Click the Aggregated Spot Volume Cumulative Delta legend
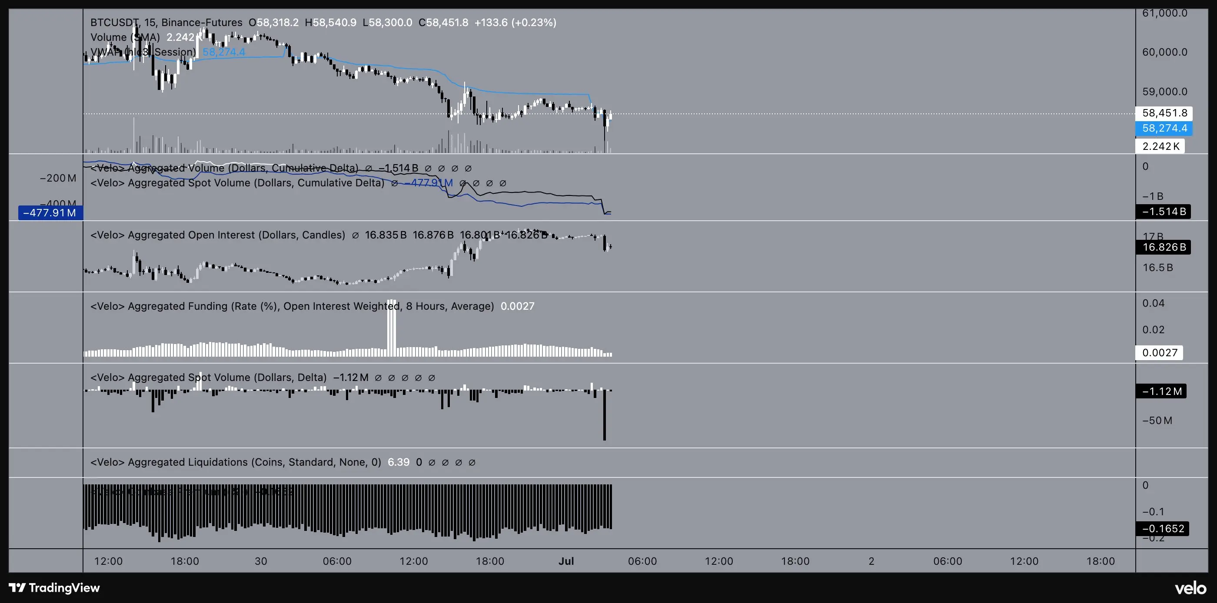The image size is (1217, 603). point(237,183)
